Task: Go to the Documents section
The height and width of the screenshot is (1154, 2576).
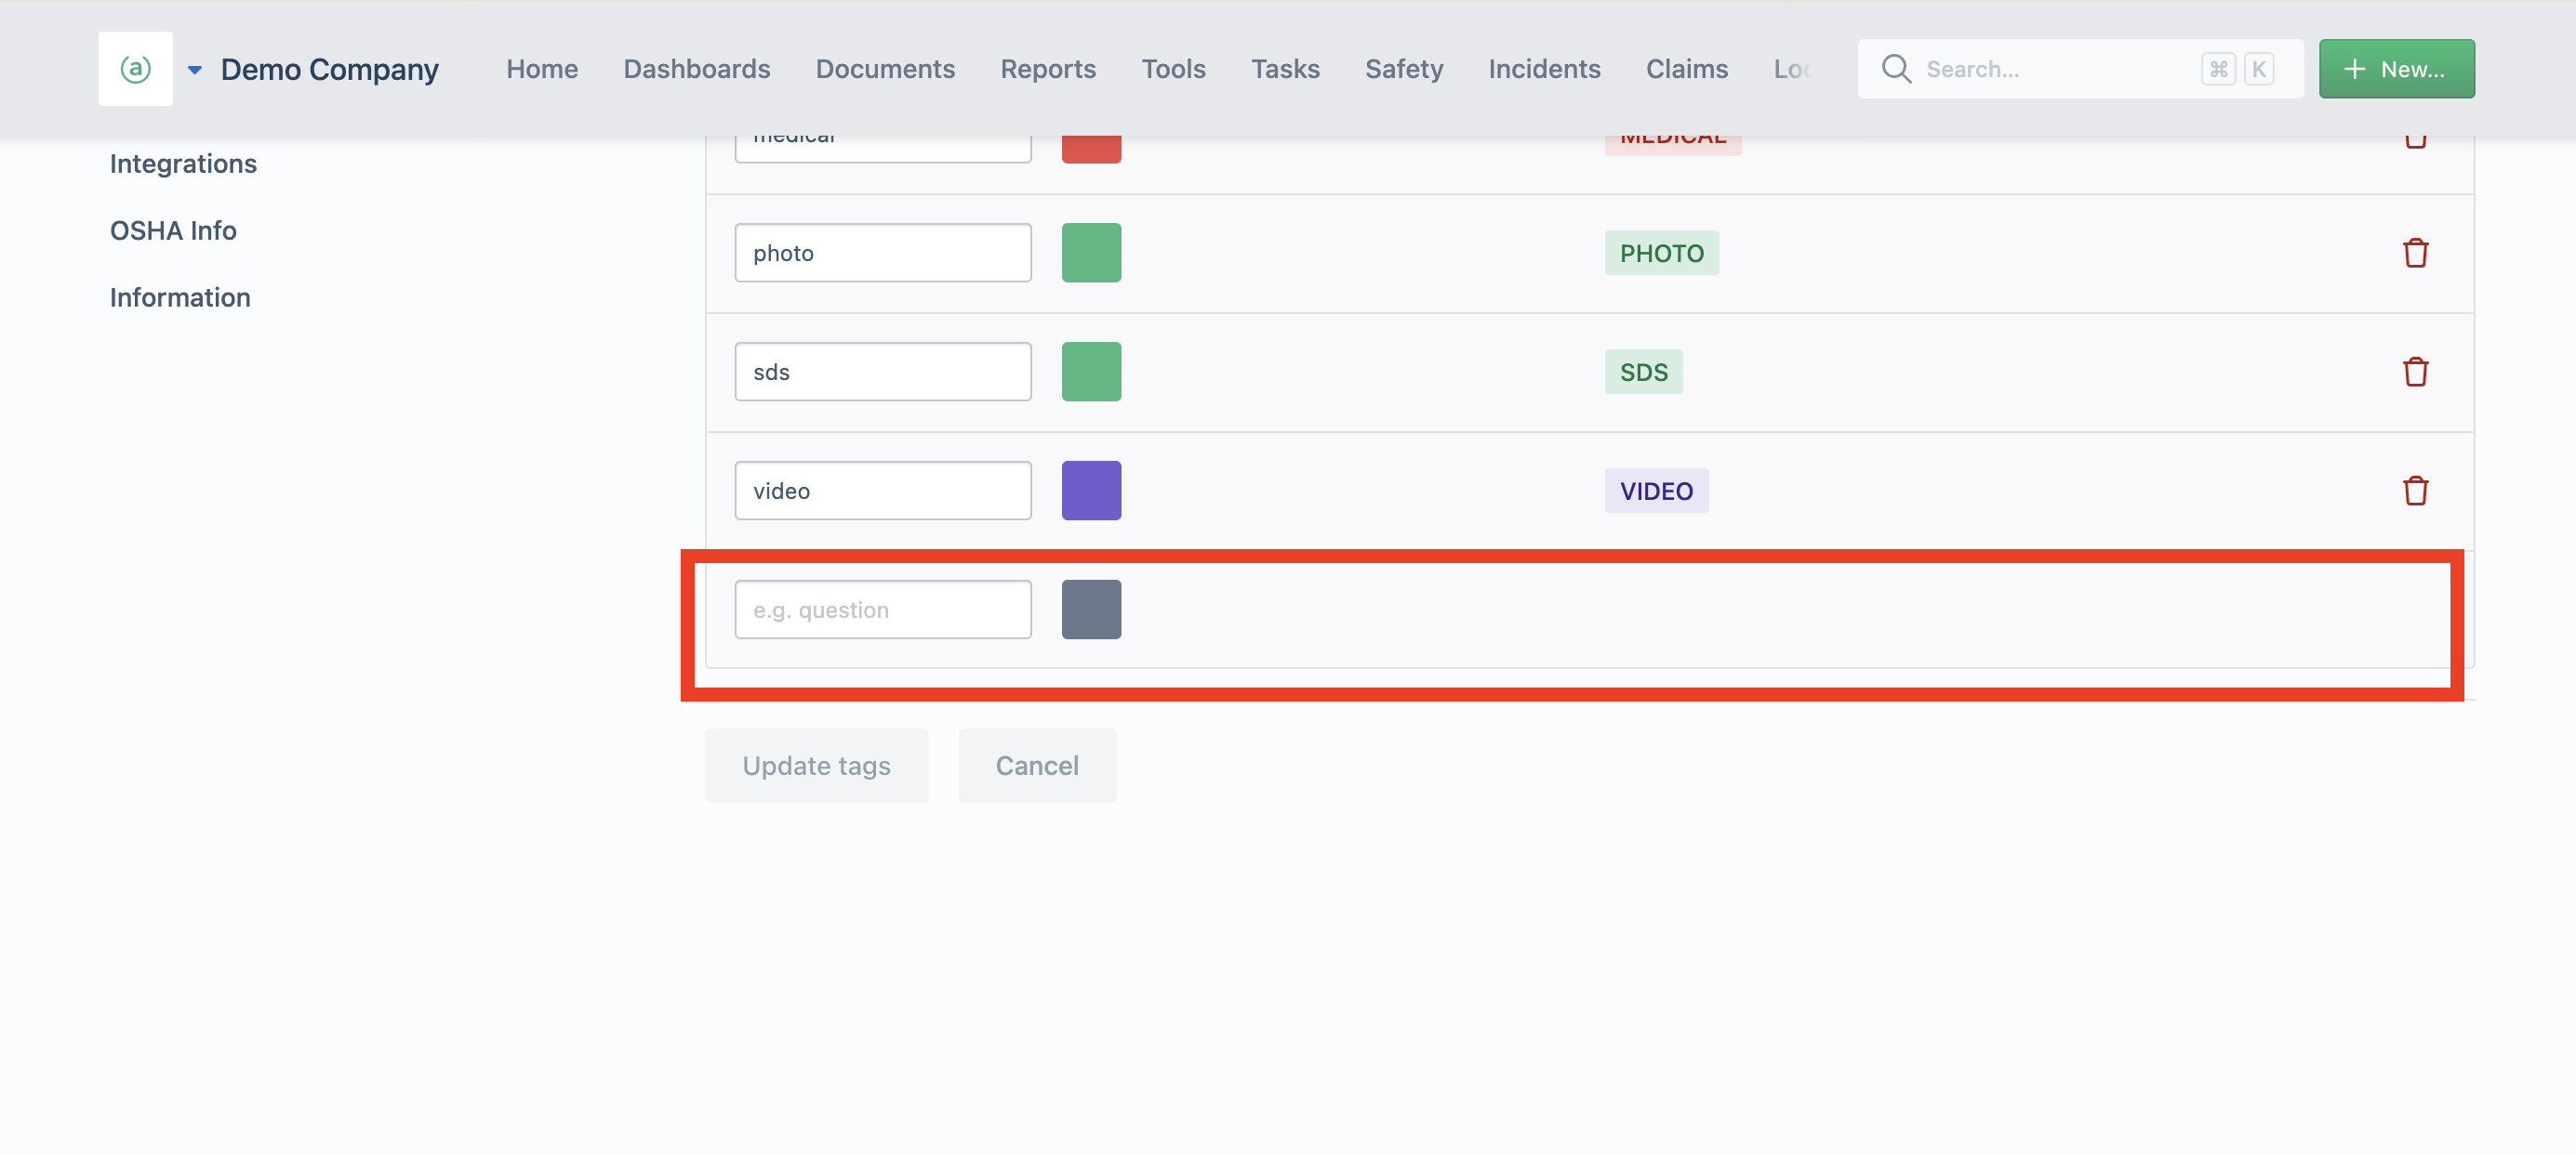Action: coord(885,69)
